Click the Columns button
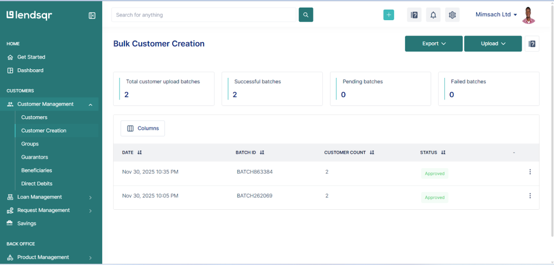 (x=143, y=128)
